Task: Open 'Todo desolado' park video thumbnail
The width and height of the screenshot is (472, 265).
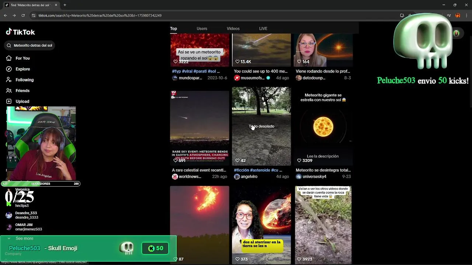Action: pyautogui.click(x=261, y=126)
